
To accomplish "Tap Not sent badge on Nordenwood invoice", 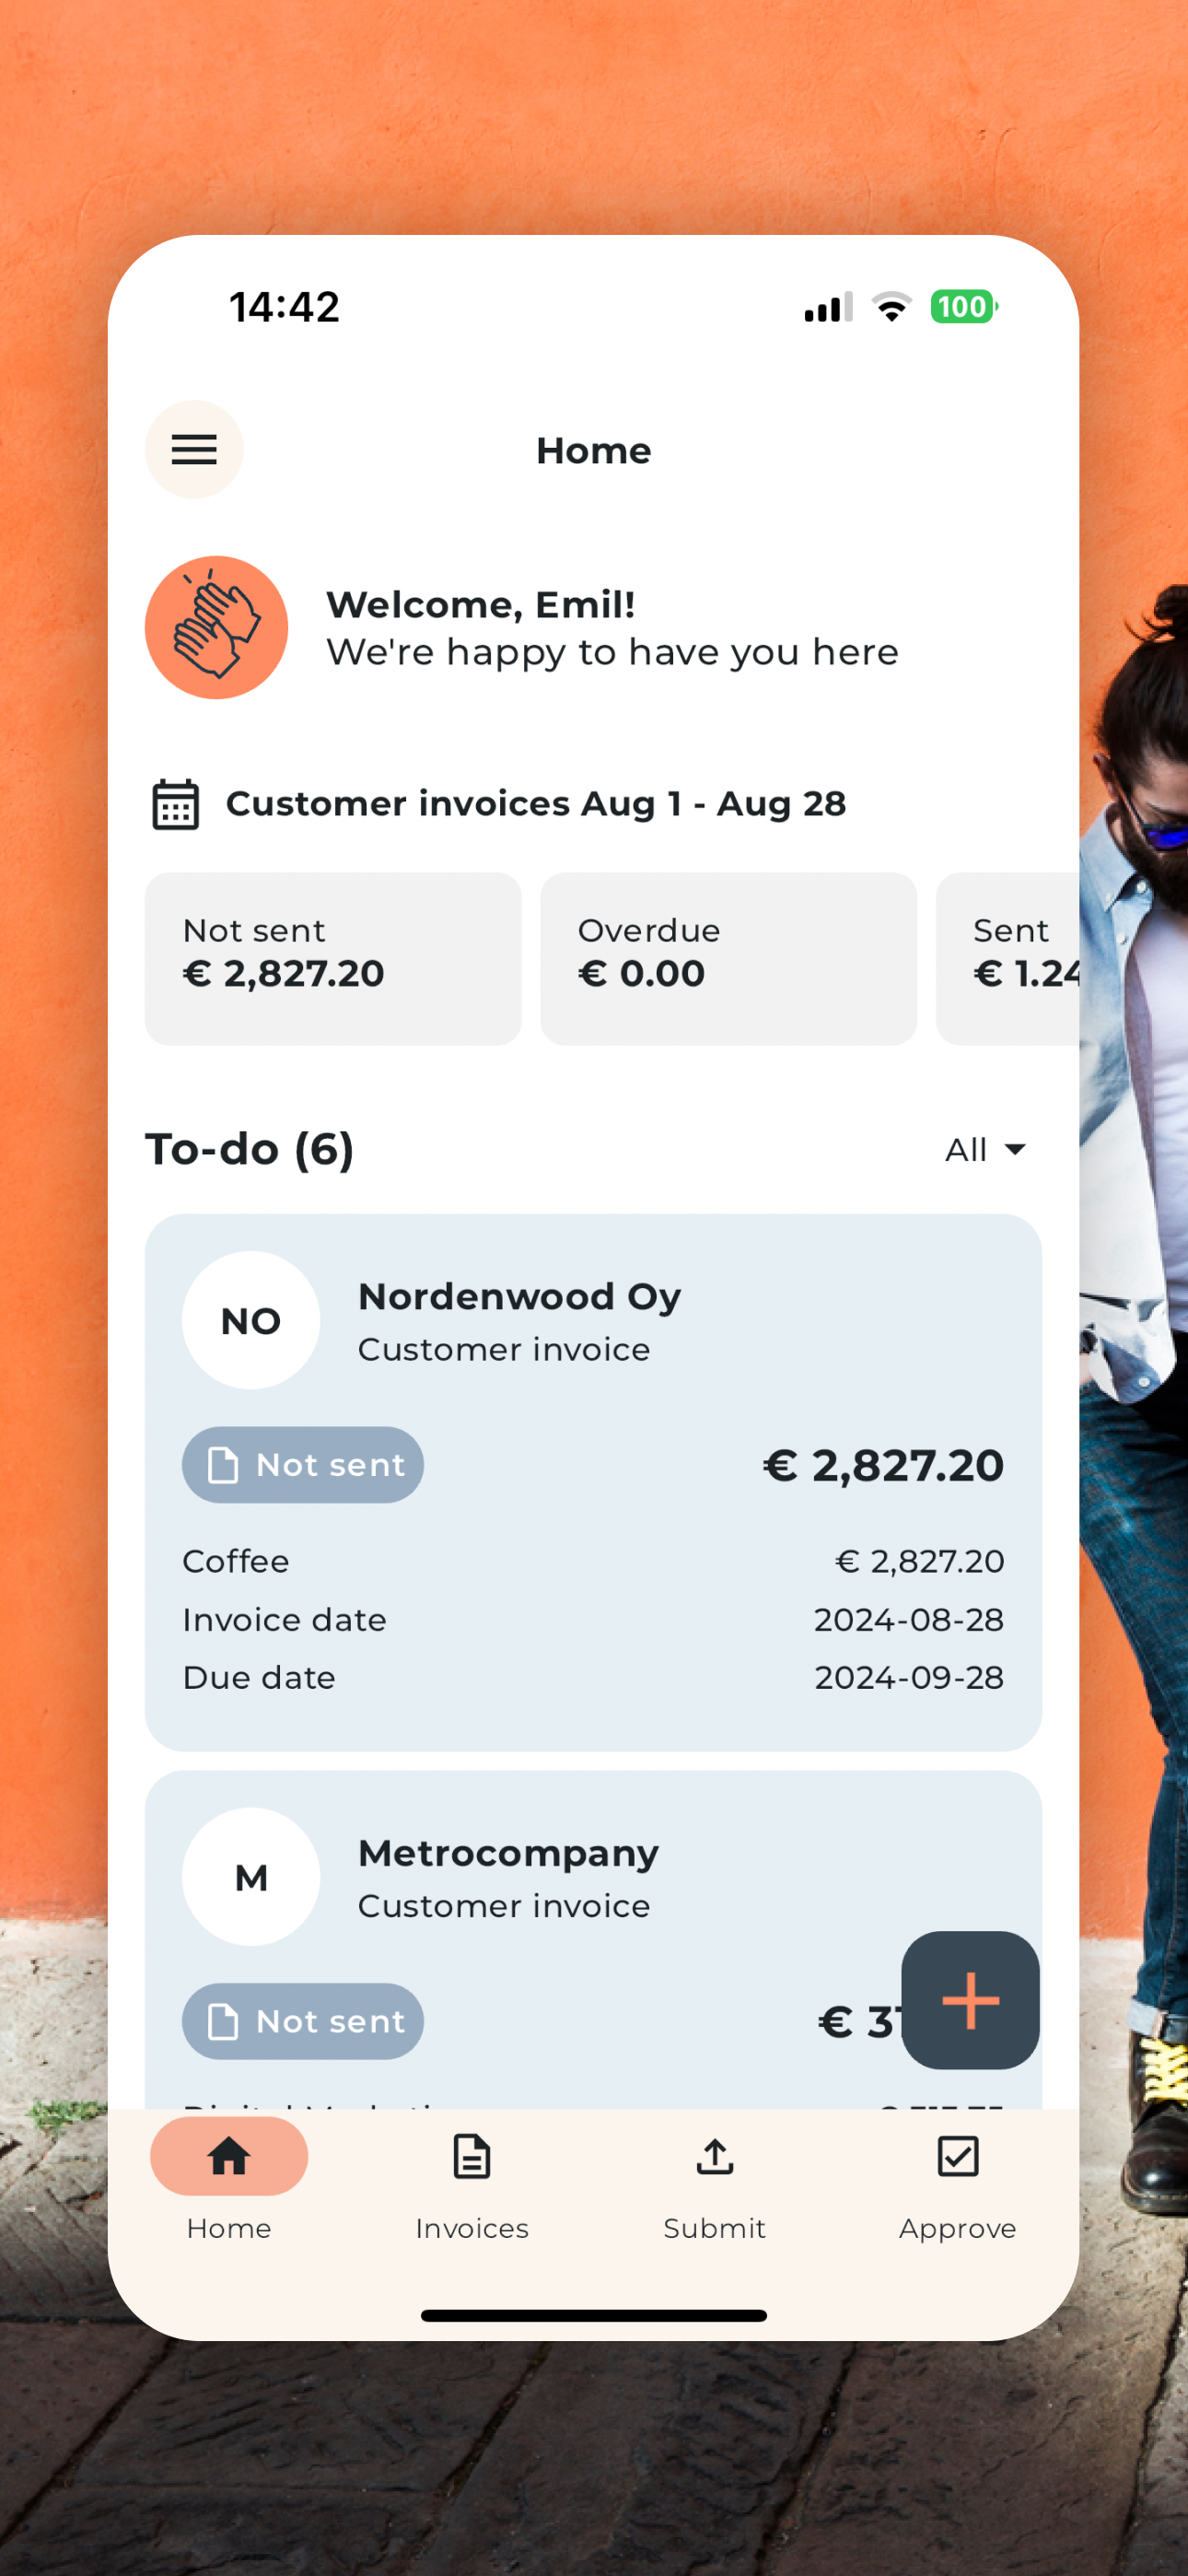I will pyautogui.click(x=302, y=1465).
